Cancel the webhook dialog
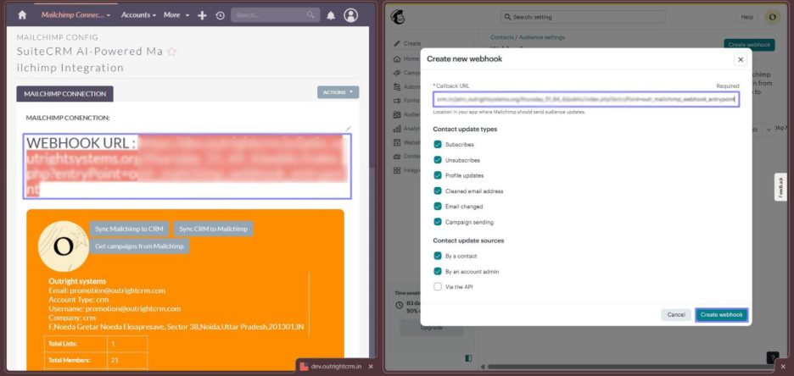The image size is (794, 376). (676, 315)
